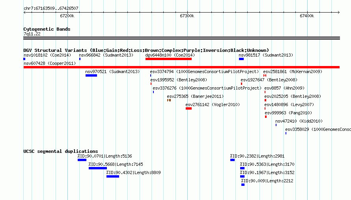Click the %ID:90.009 Length:2212 duplication bar
351x200 pixels.
243,185
